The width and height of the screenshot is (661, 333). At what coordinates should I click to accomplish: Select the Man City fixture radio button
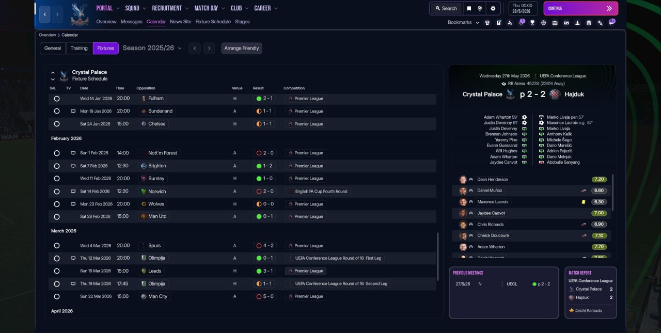(x=57, y=296)
